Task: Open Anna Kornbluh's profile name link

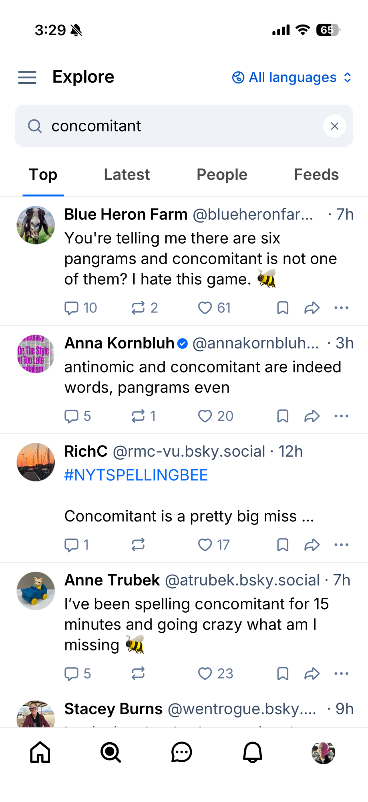Action: point(119,343)
